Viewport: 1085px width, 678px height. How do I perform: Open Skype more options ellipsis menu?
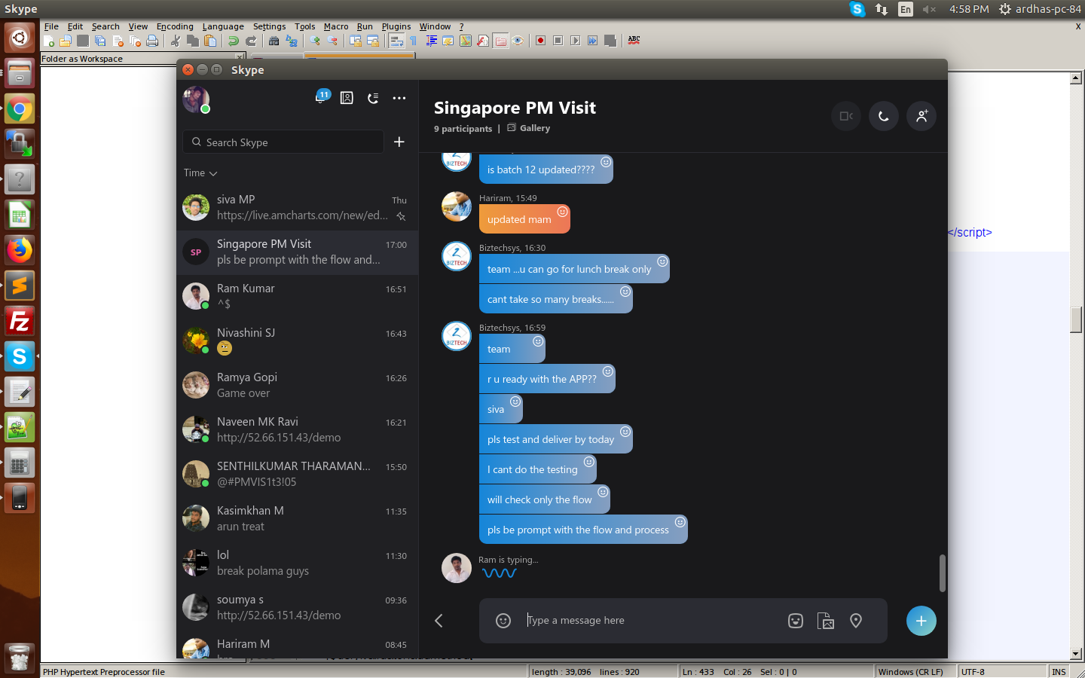399,98
